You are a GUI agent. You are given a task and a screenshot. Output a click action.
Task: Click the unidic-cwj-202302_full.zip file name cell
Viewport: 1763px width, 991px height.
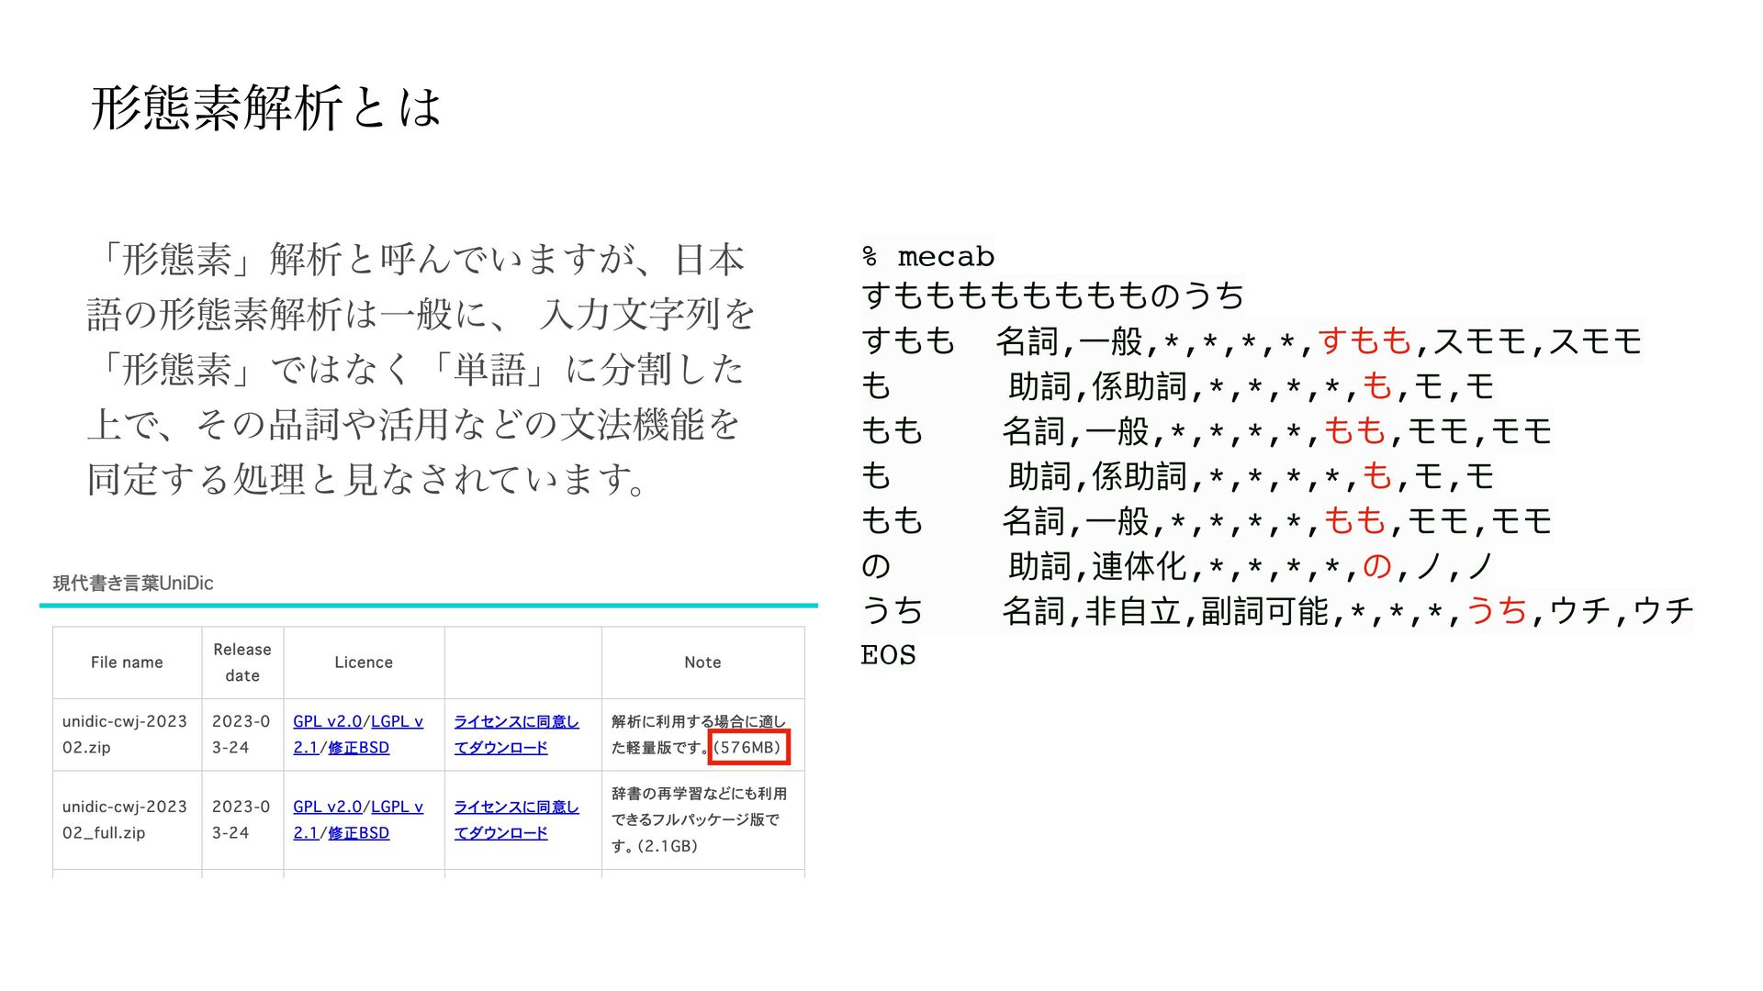click(124, 819)
